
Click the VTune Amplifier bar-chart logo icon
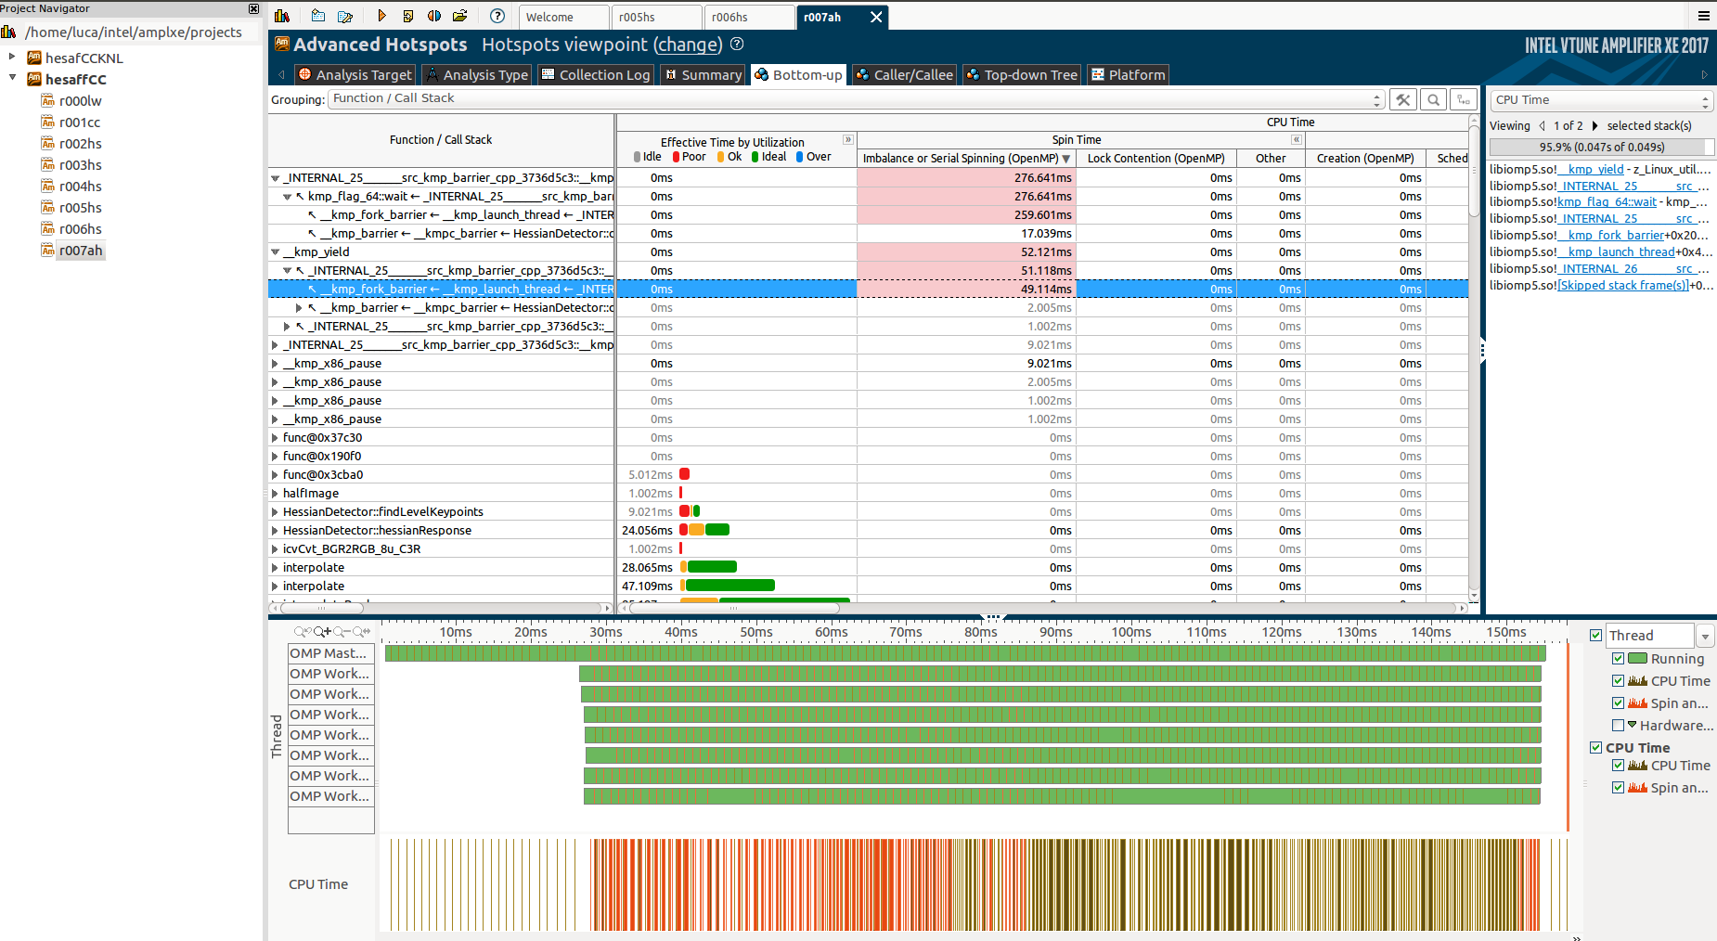pyautogui.click(x=282, y=16)
